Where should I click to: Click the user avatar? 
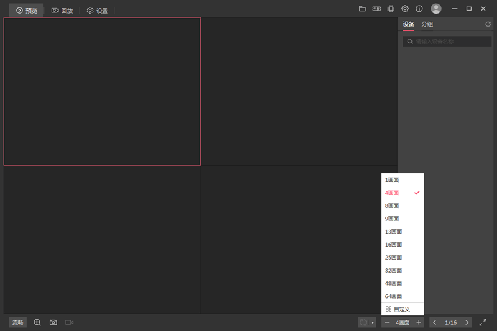click(x=436, y=9)
